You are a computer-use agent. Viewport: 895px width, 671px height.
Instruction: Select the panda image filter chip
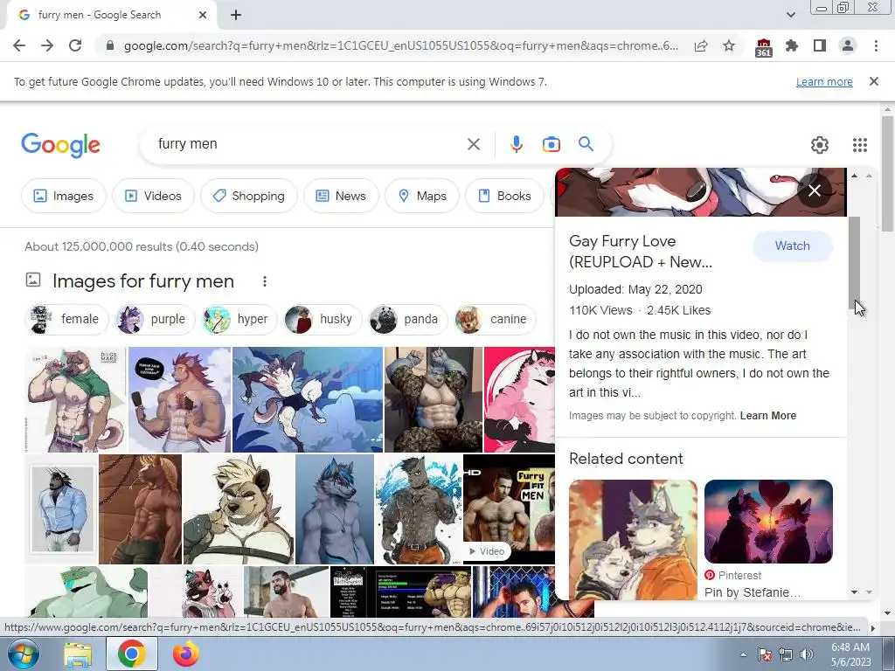pyautogui.click(x=407, y=319)
